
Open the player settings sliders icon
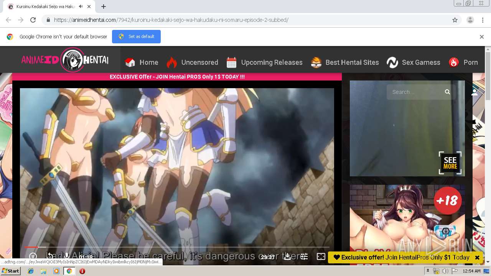point(304,256)
